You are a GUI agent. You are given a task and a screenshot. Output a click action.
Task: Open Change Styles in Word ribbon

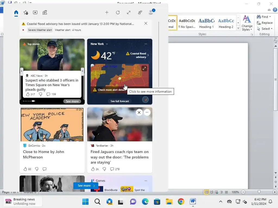247,23
